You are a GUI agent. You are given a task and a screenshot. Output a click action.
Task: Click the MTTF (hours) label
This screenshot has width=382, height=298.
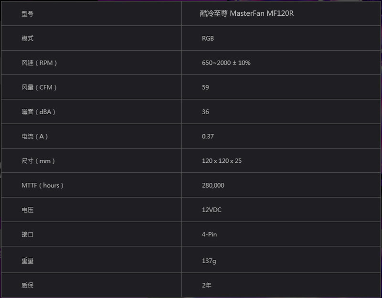[42, 185]
